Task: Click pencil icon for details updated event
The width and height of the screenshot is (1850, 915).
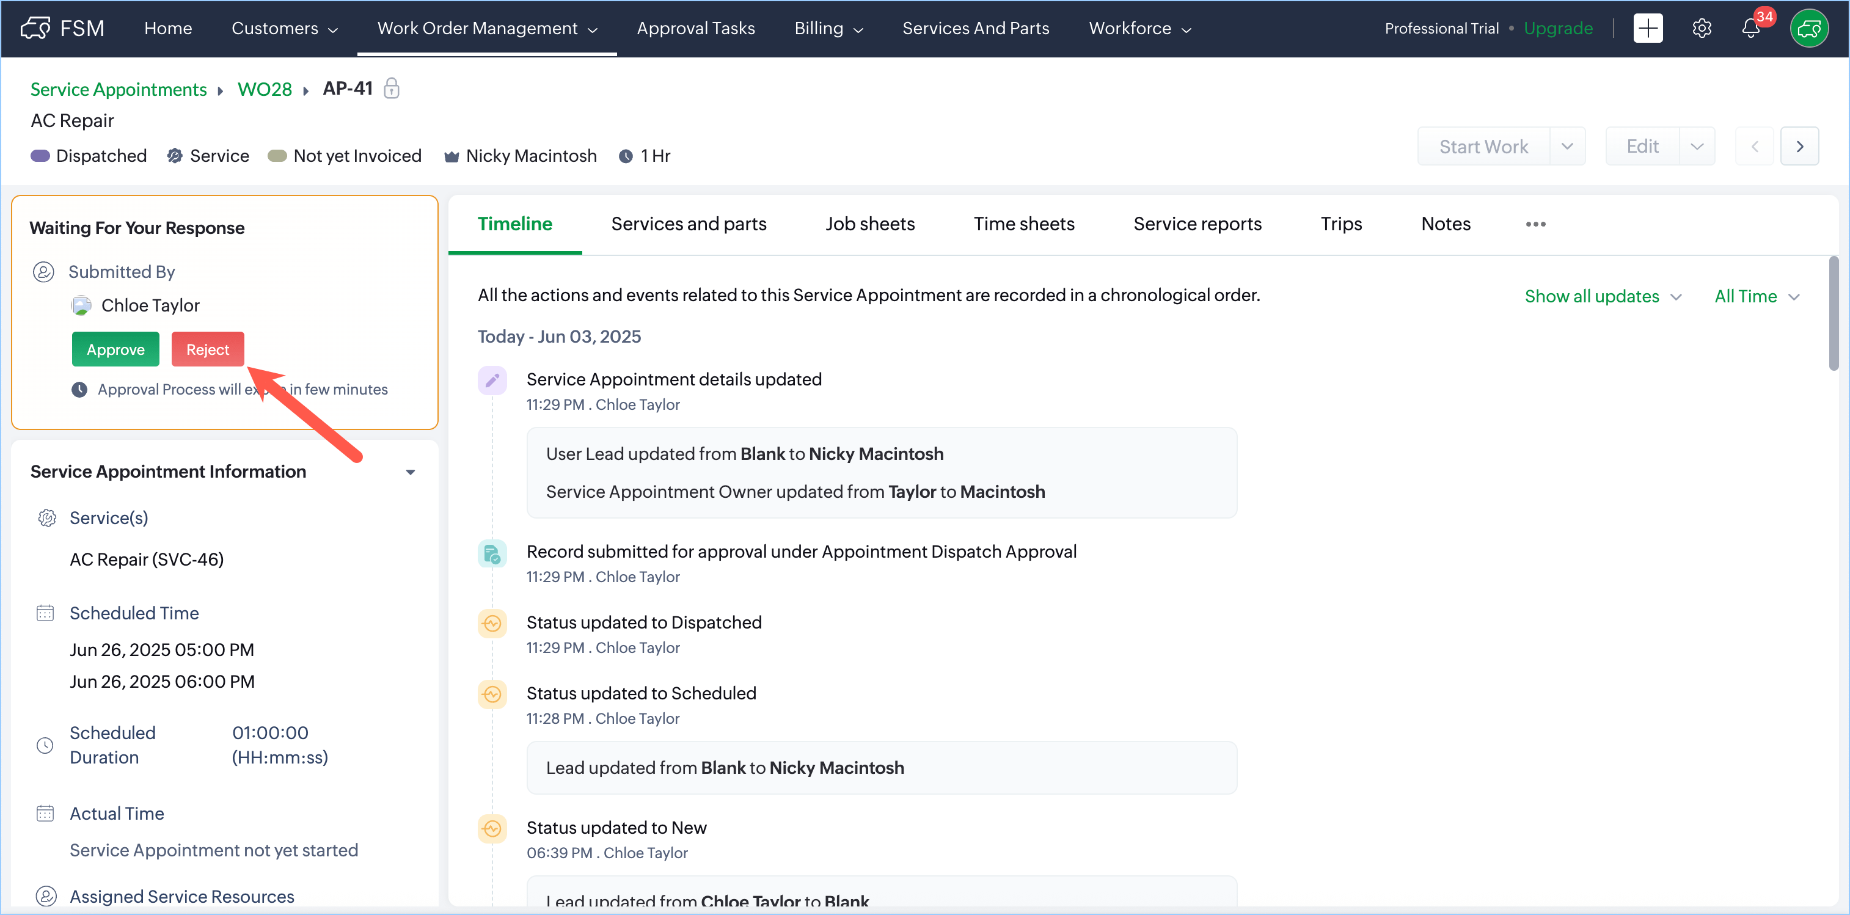Action: 492,380
